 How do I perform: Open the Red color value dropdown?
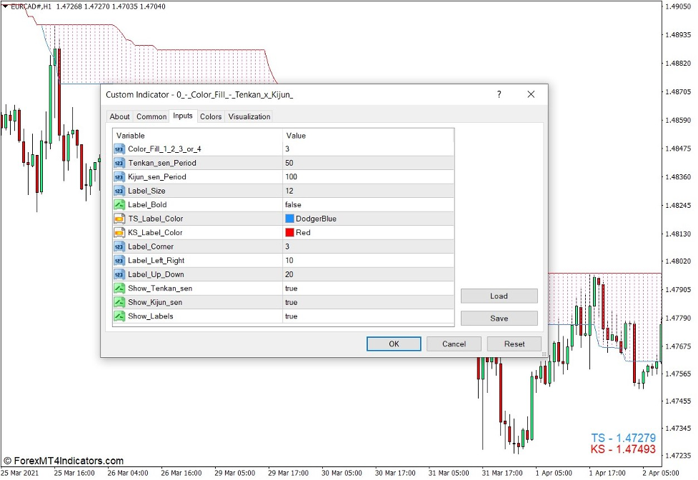[368, 232]
